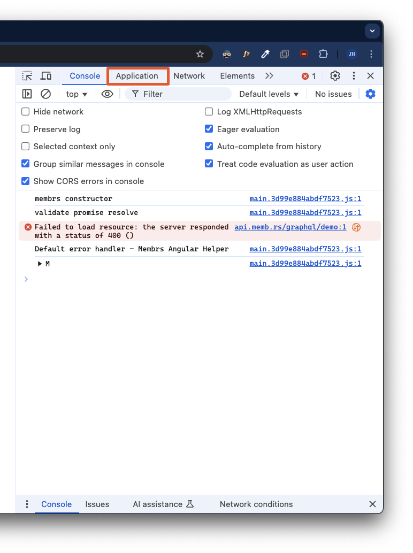413x553 pixels.
Task: Enable the Hide network checkbox
Action: (x=25, y=112)
